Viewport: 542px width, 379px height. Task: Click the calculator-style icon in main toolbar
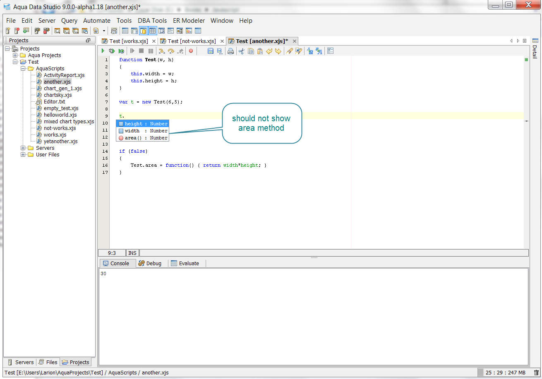[114, 31]
